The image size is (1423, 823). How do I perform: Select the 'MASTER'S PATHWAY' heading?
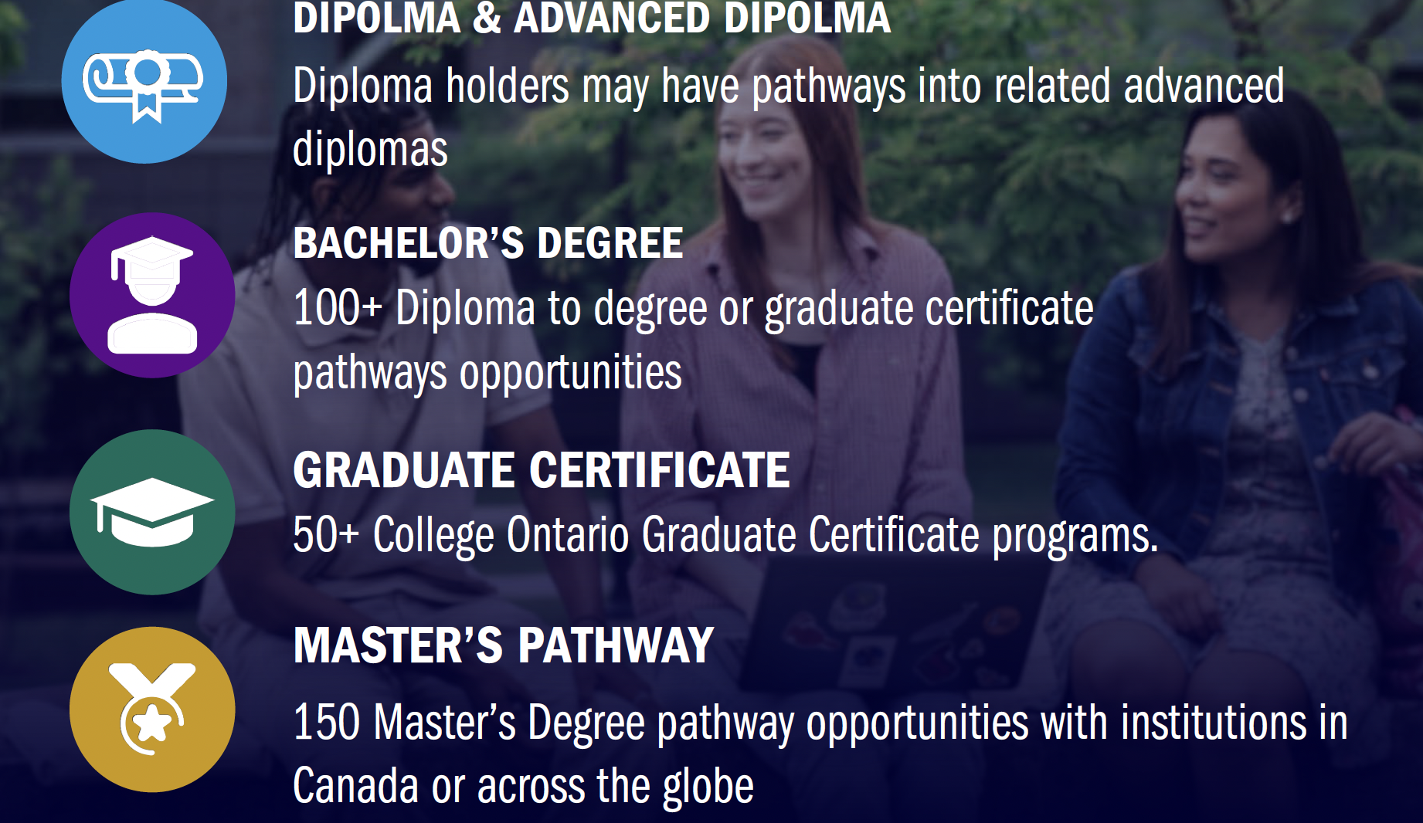503,645
